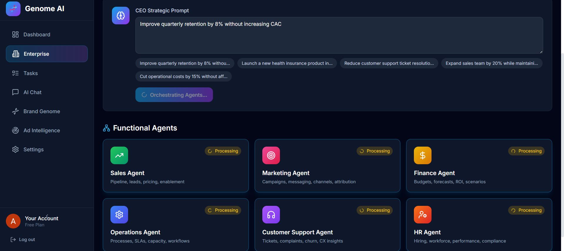This screenshot has width=564, height=251.
Task: Click 'Processes, SLAs, capacity, workflows' description
Action: 150,241
